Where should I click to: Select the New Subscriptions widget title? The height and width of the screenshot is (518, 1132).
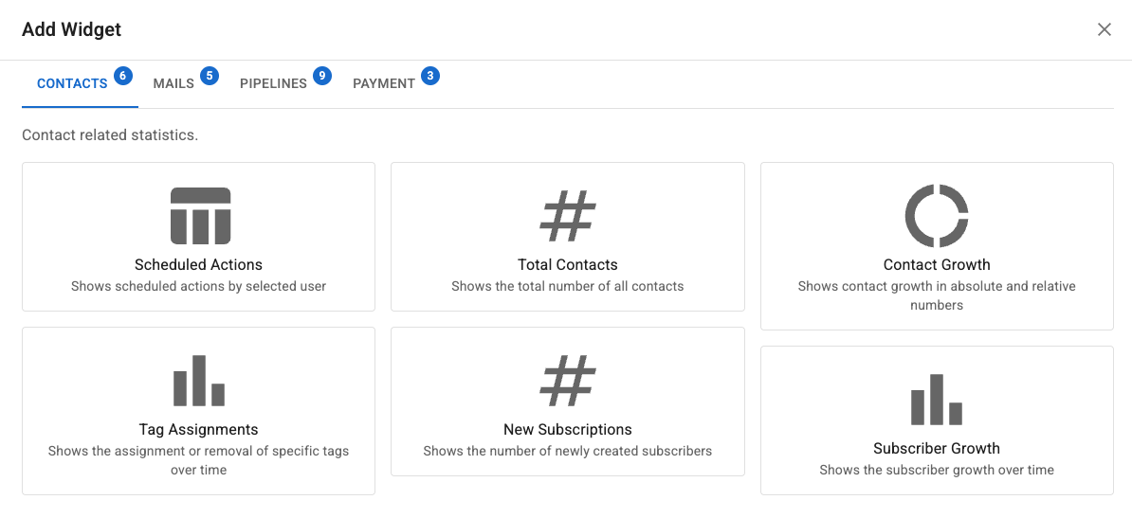568,430
